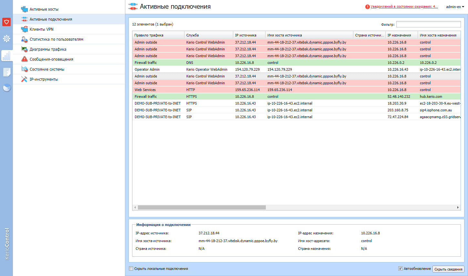Sort by the Имя хоста источника column header
This screenshot has height=276, width=468.
[309, 35]
